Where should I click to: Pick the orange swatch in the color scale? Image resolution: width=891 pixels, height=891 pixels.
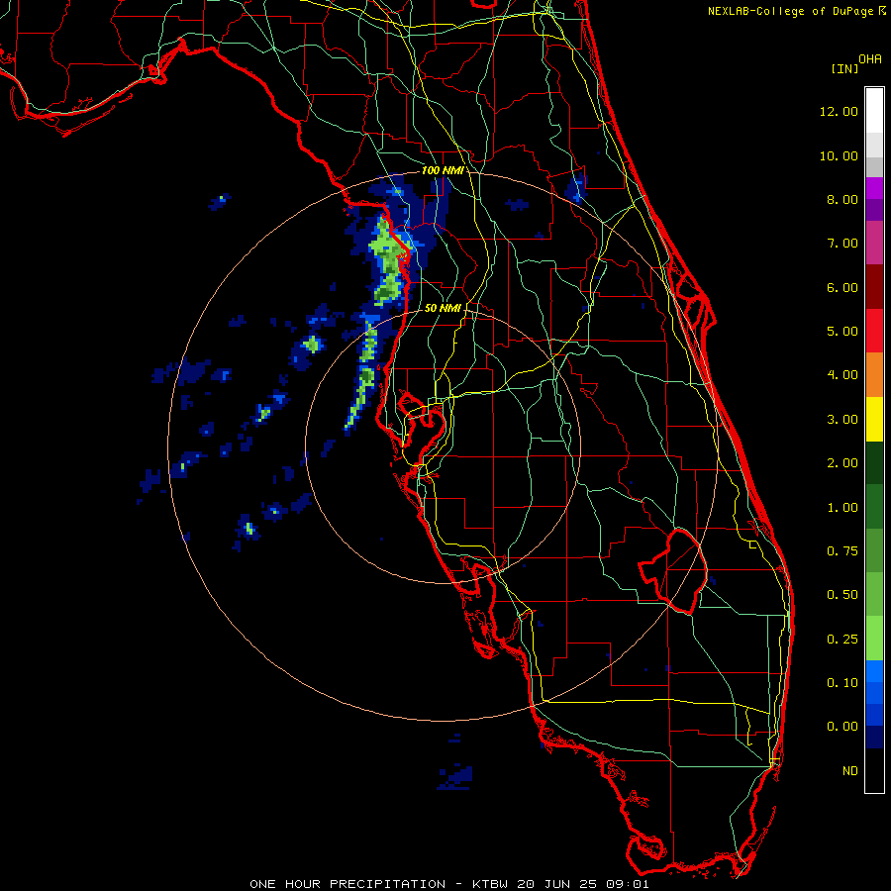(x=874, y=375)
